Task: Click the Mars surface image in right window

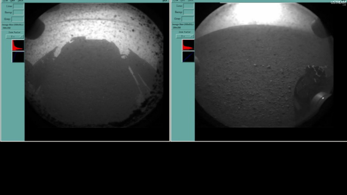Action: [x=264, y=65]
